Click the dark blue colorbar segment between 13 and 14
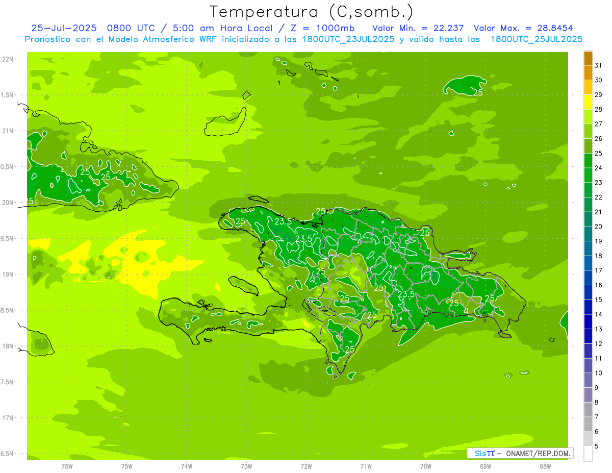 click(x=588, y=322)
